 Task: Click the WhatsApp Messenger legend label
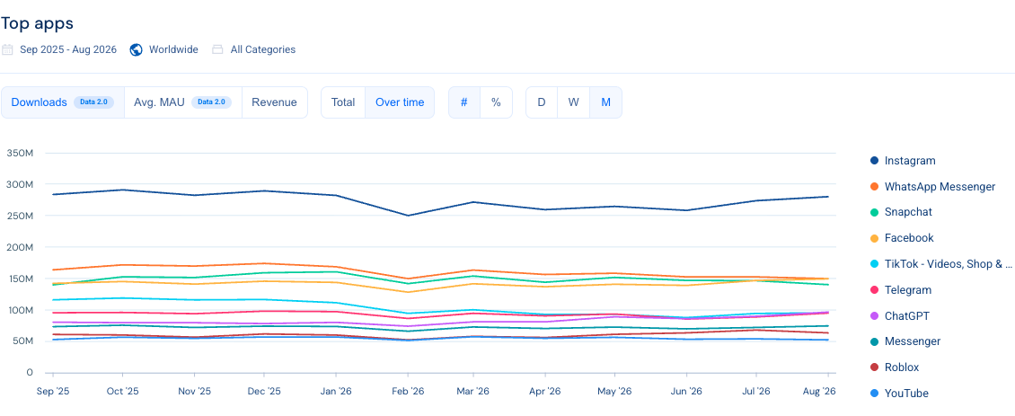click(940, 187)
